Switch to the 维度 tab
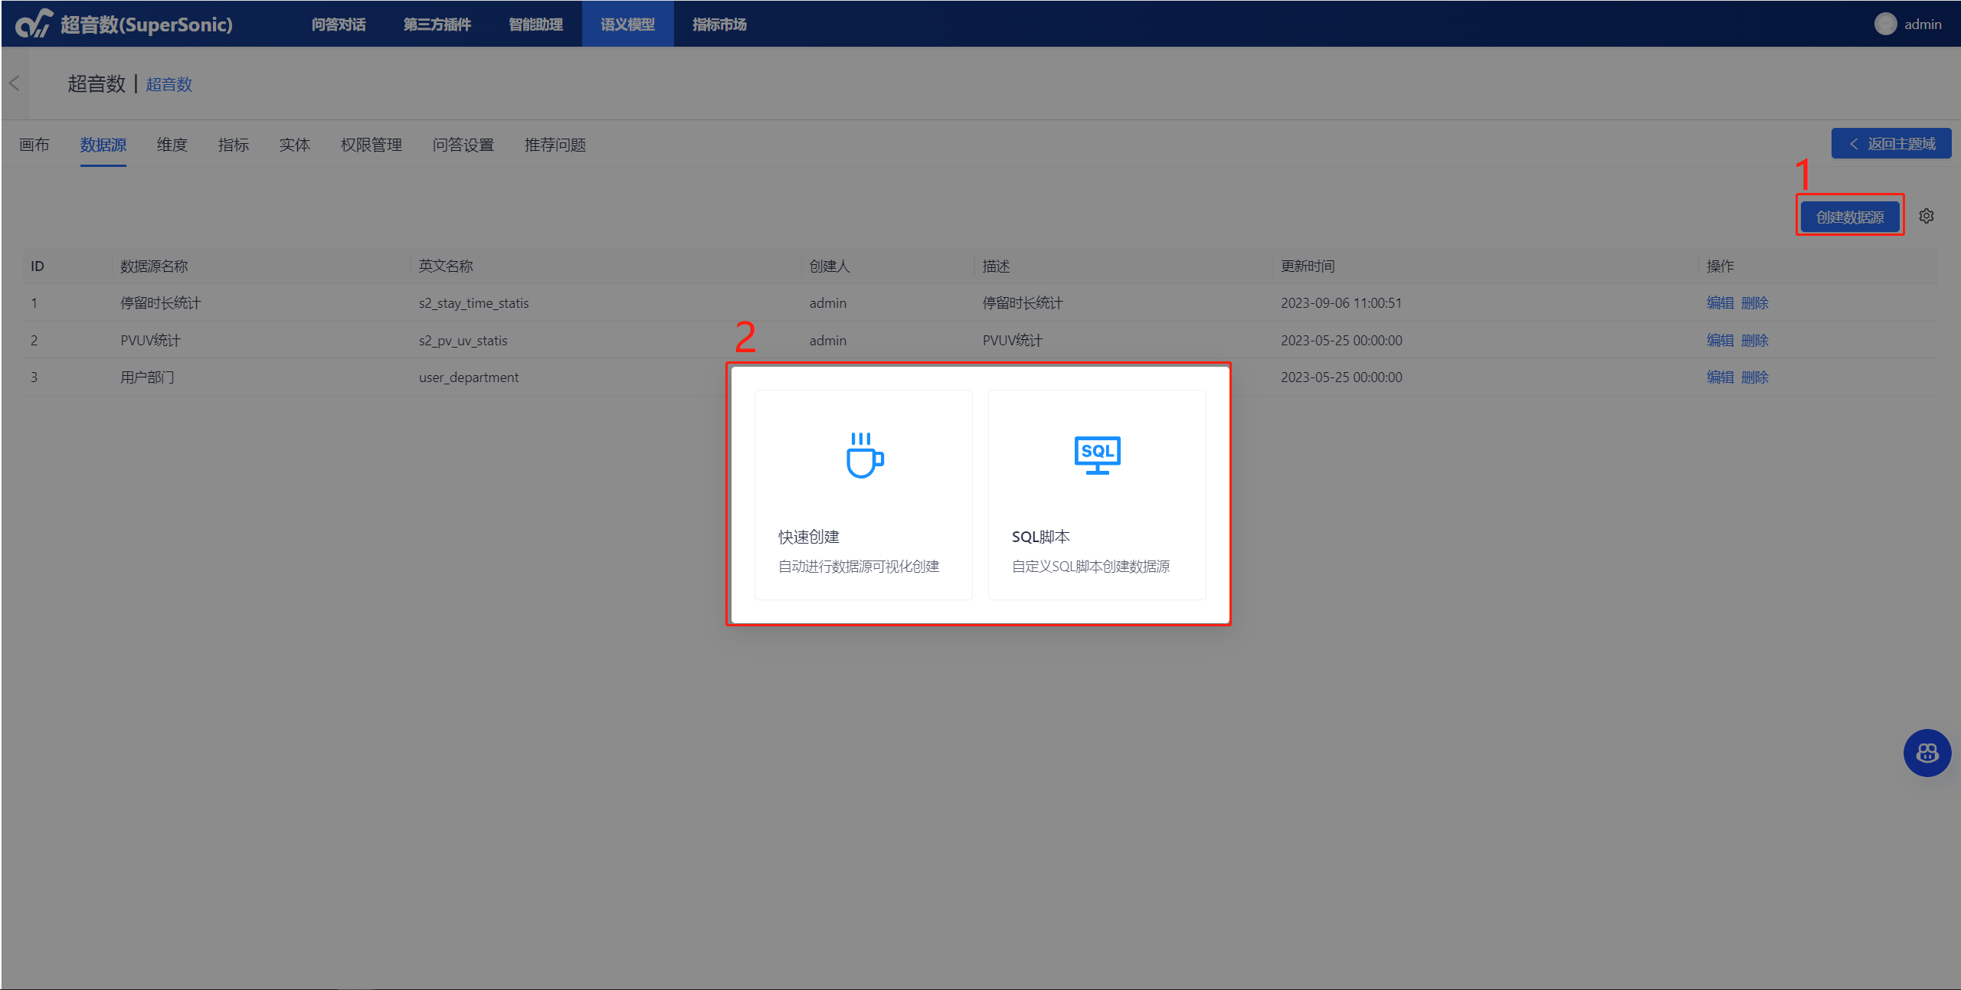1961x990 pixels. pyautogui.click(x=172, y=145)
